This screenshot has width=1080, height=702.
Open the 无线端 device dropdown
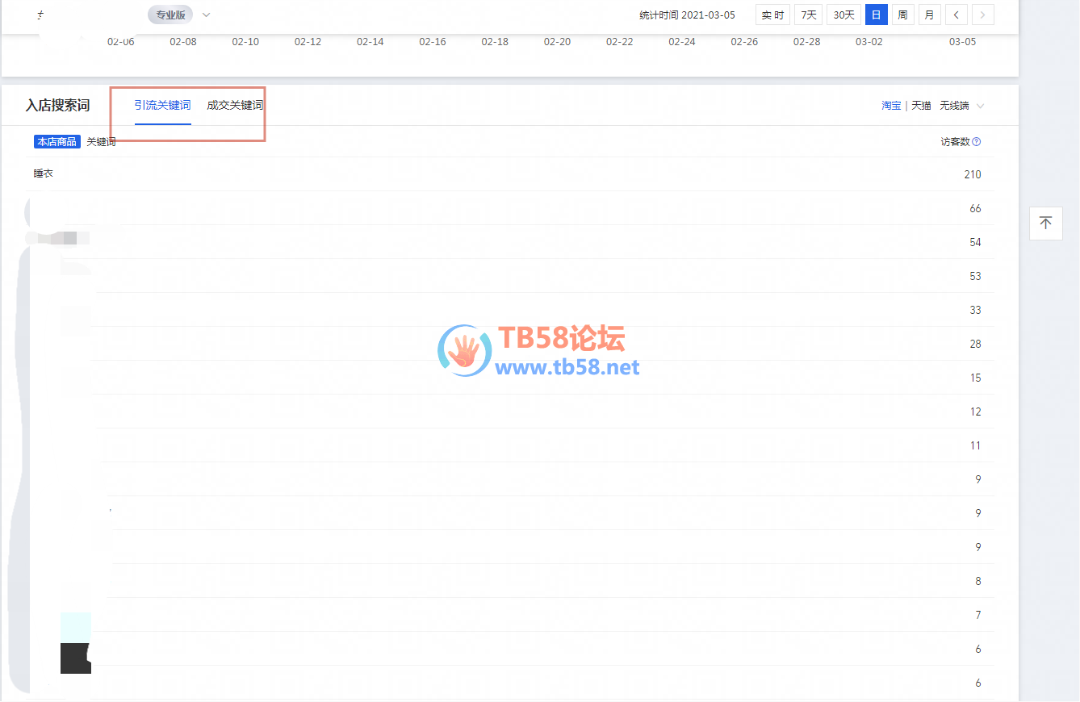[962, 106]
